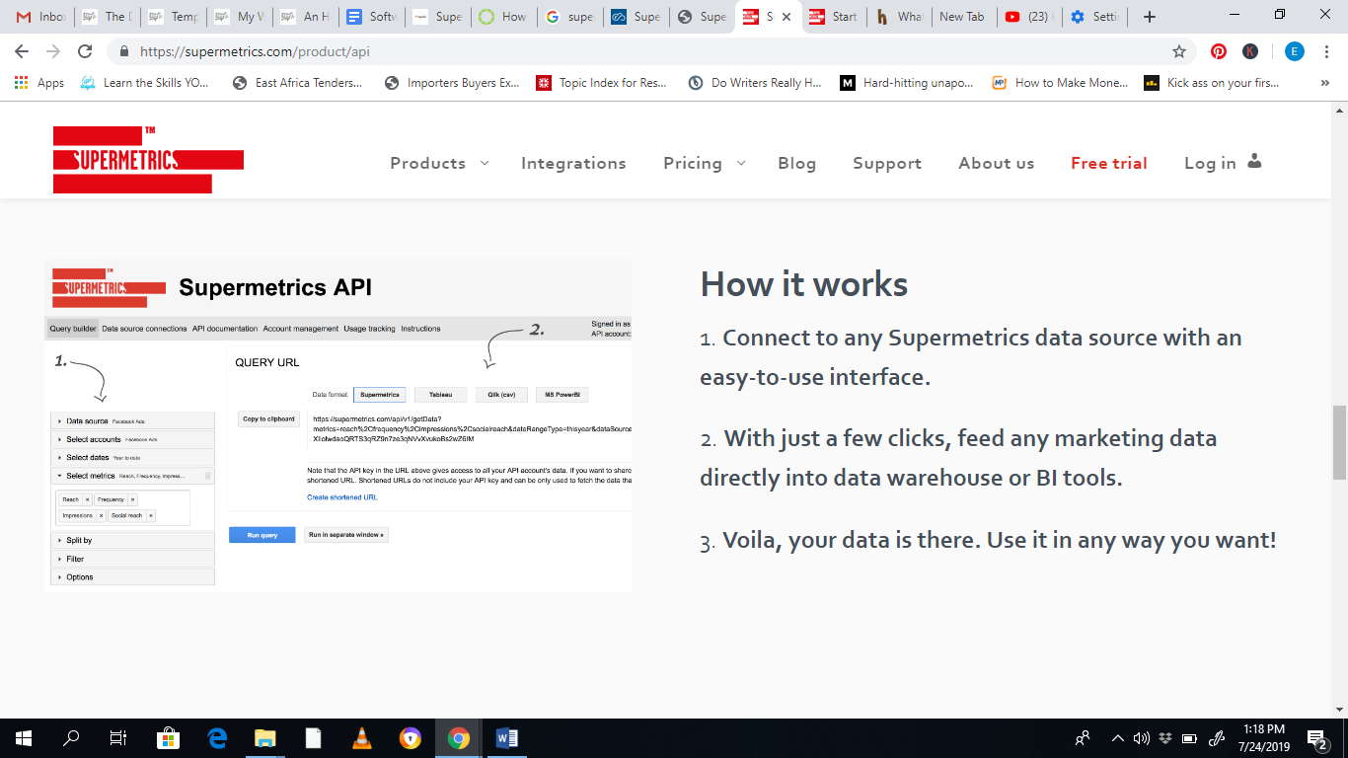Close the active Supermetrics tab
The width and height of the screenshot is (1348, 758).
pyautogui.click(x=786, y=17)
